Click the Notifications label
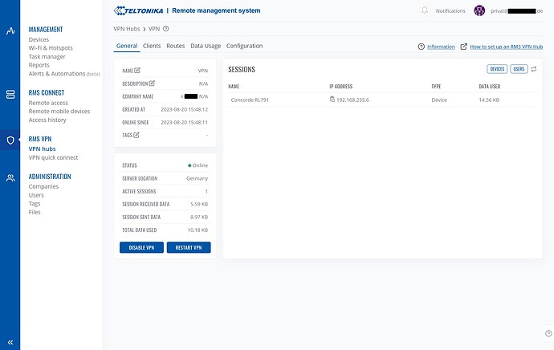Image resolution: width=554 pixels, height=350 pixels. click(450, 11)
